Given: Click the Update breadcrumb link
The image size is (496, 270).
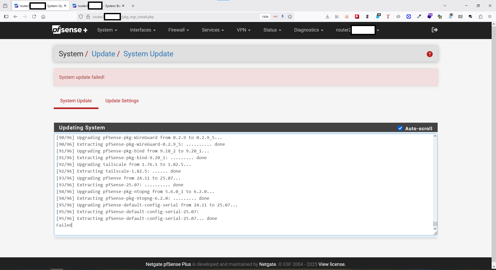Looking at the screenshot, I should [x=103, y=54].
